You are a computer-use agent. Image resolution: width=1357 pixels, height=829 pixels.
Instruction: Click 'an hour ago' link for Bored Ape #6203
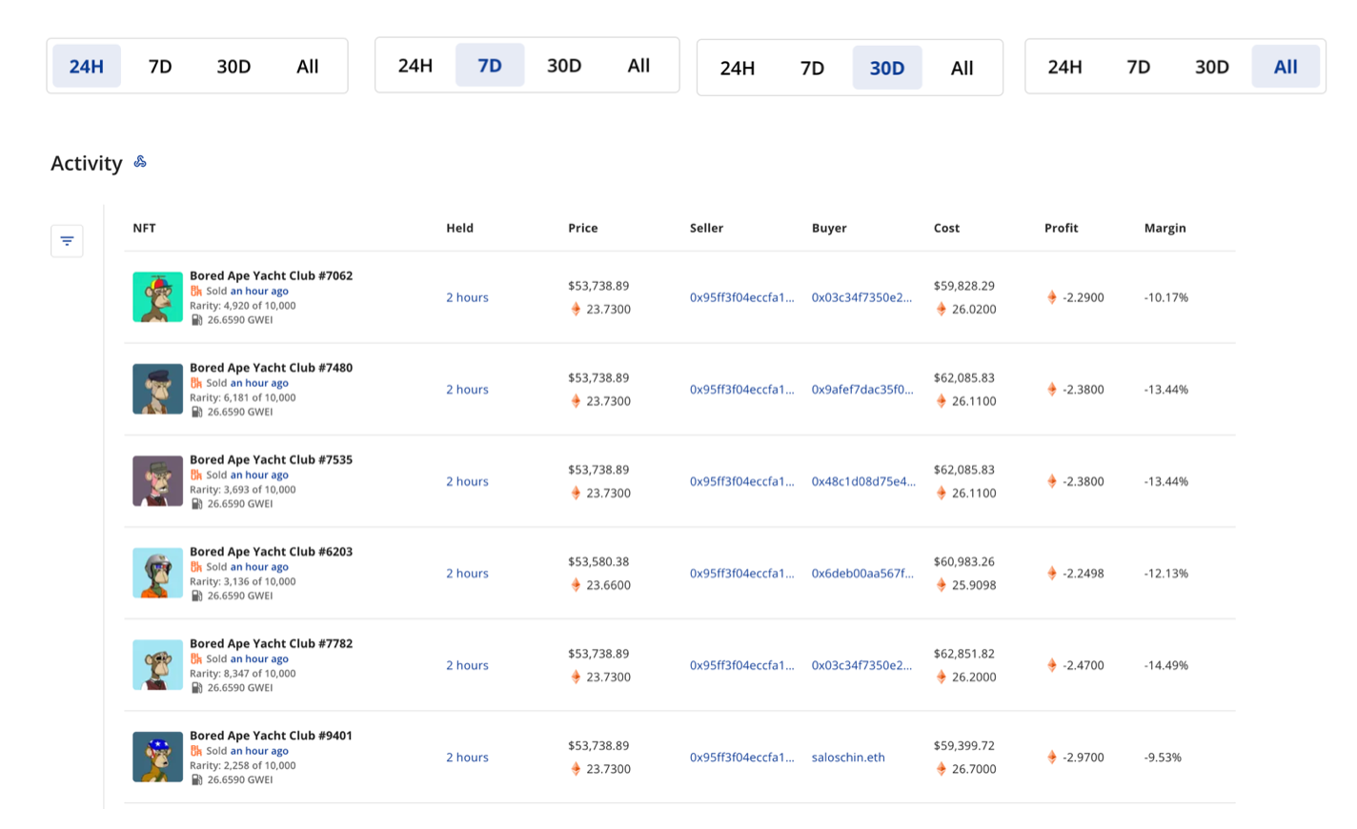259,567
